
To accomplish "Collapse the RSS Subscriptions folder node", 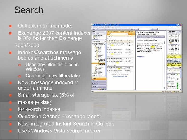I will pos(95,59).
